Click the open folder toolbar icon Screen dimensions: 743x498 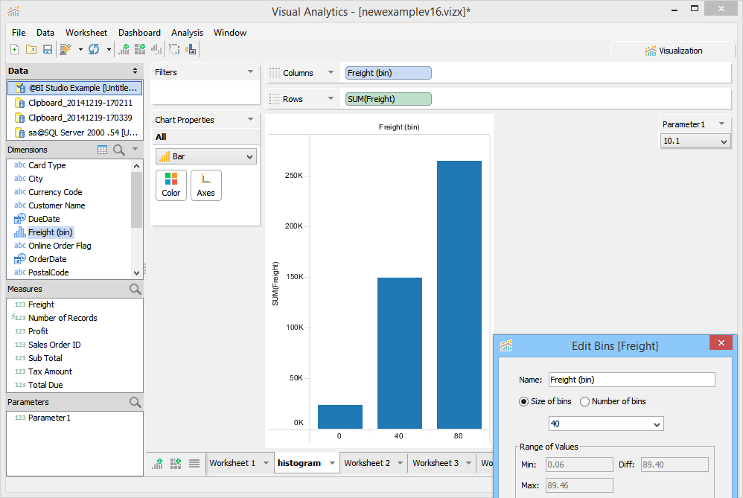[31, 49]
